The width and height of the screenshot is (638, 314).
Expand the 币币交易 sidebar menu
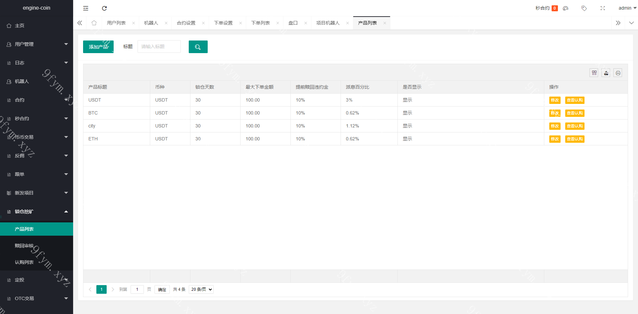[37, 137]
